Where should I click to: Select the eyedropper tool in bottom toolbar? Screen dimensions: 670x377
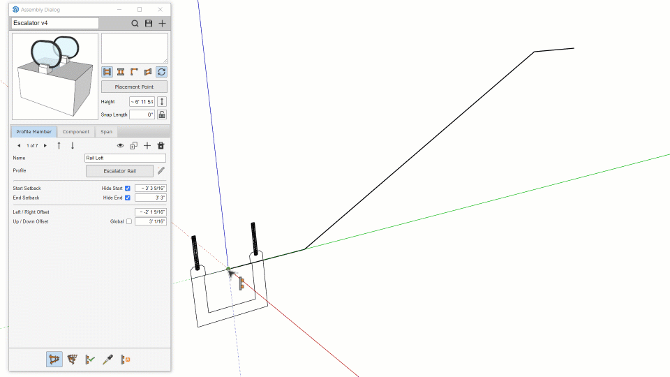point(107,360)
